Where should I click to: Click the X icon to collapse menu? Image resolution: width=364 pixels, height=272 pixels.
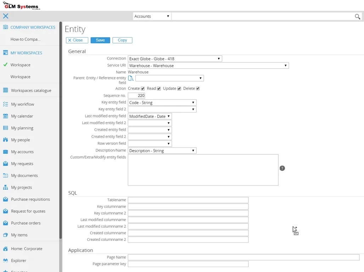[6, 16]
